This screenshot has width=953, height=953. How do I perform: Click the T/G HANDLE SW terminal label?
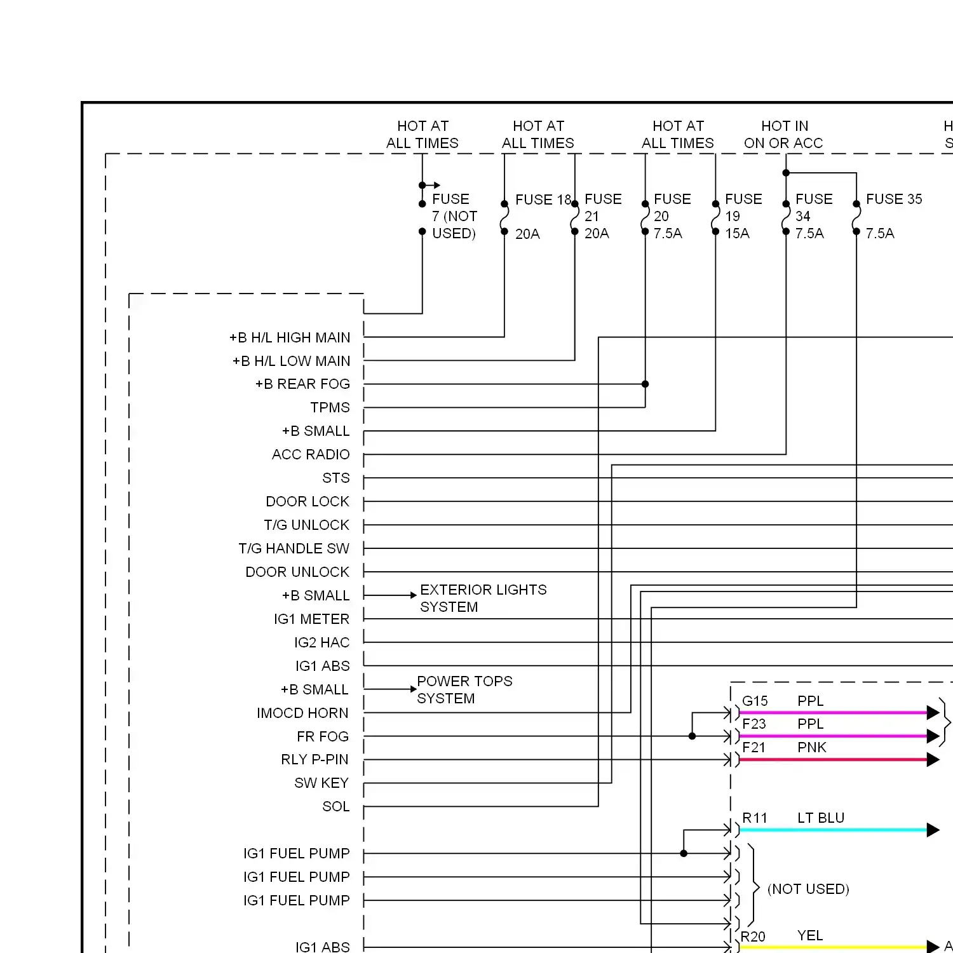click(x=294, y=548)
